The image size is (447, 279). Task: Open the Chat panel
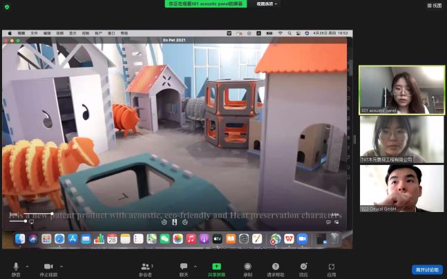[184, 267]
